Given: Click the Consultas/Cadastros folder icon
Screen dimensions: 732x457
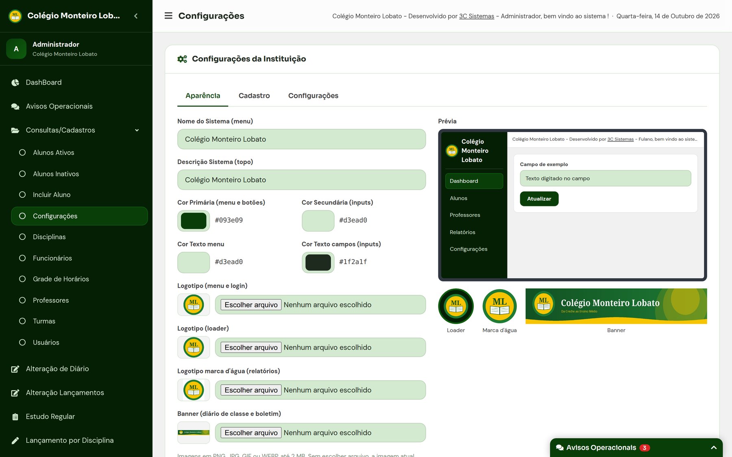Looking at the screenshot, I should coord(15,130).
